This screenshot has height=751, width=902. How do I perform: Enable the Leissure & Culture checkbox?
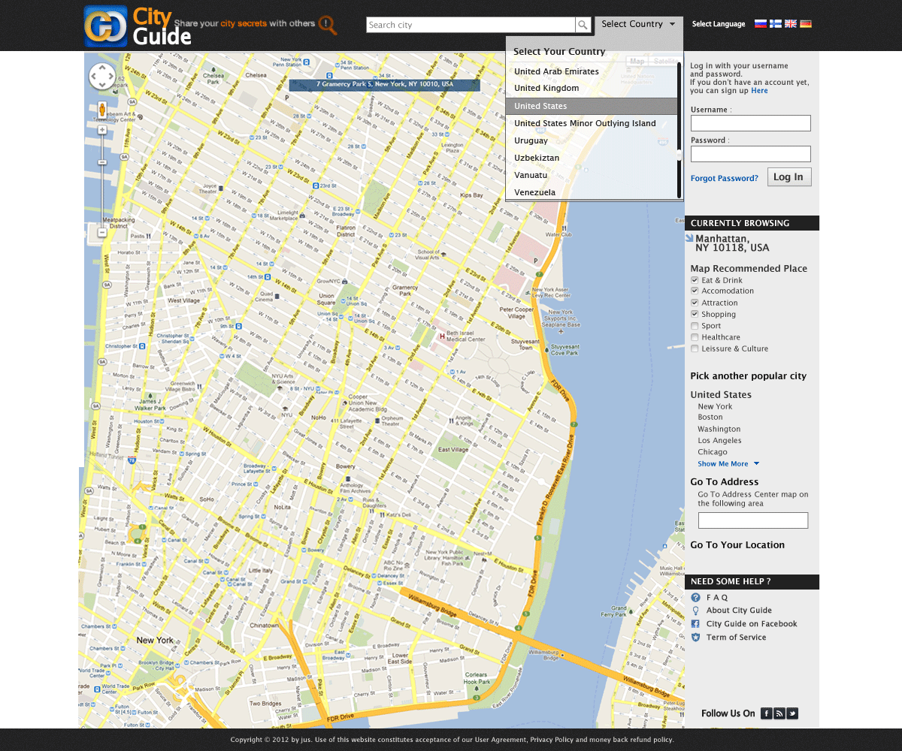point(695,348)
